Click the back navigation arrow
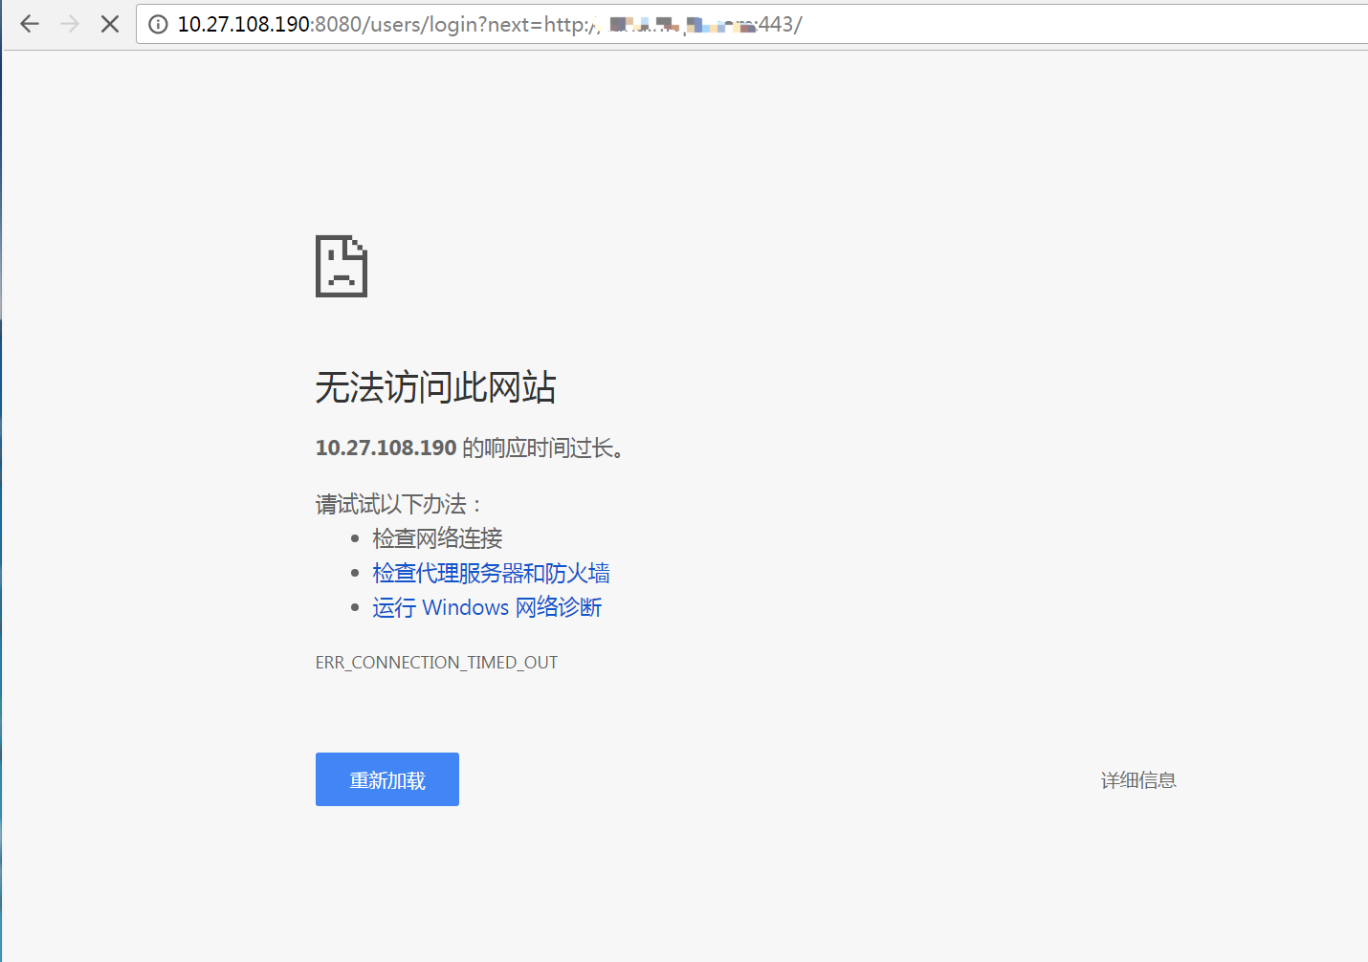This screenshot has width=1368, height=962. click(29, 24)
